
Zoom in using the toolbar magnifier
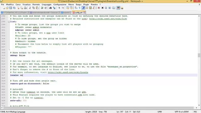coord(59,8)
